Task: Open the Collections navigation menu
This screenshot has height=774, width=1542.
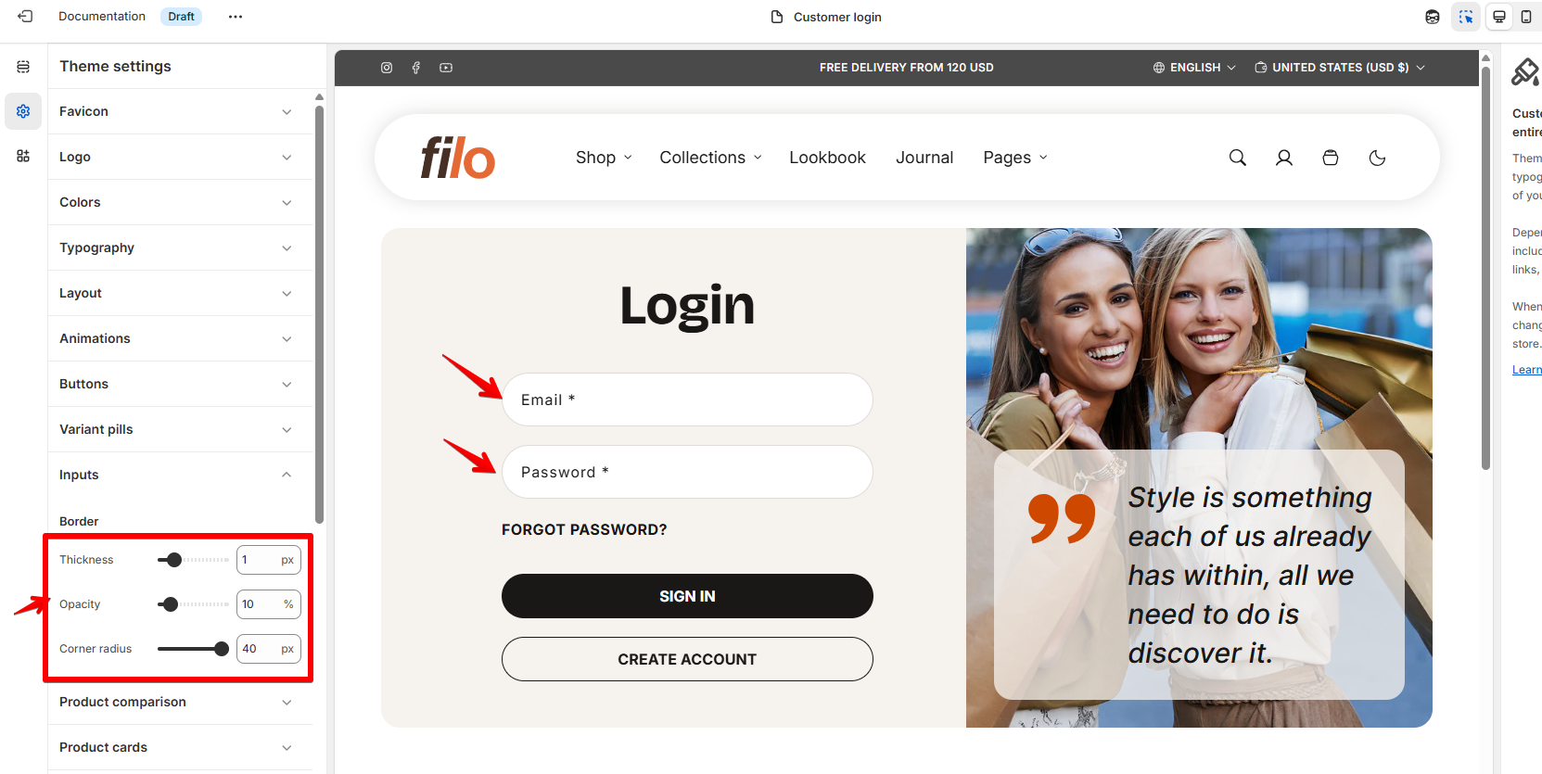Action: click(711, 158)
